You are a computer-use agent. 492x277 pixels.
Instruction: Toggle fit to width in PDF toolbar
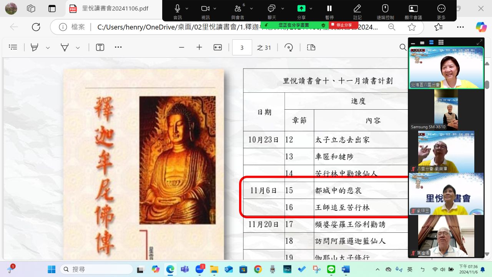coord(218,47)
